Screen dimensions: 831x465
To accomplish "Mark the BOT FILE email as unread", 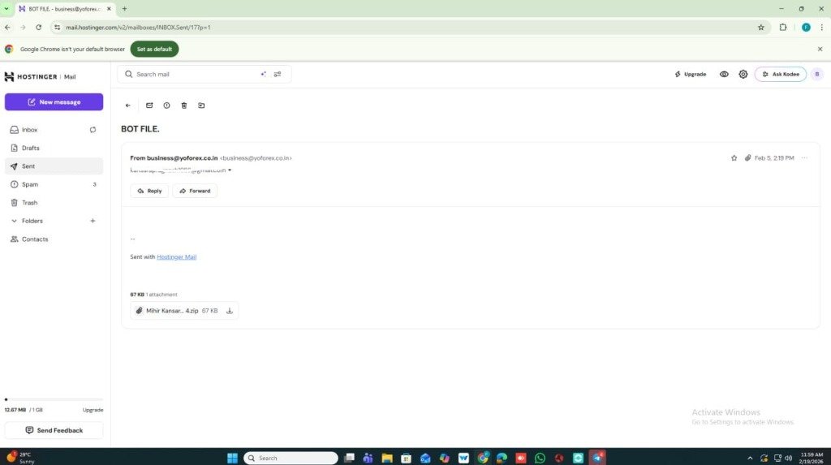I will [149, 105].
